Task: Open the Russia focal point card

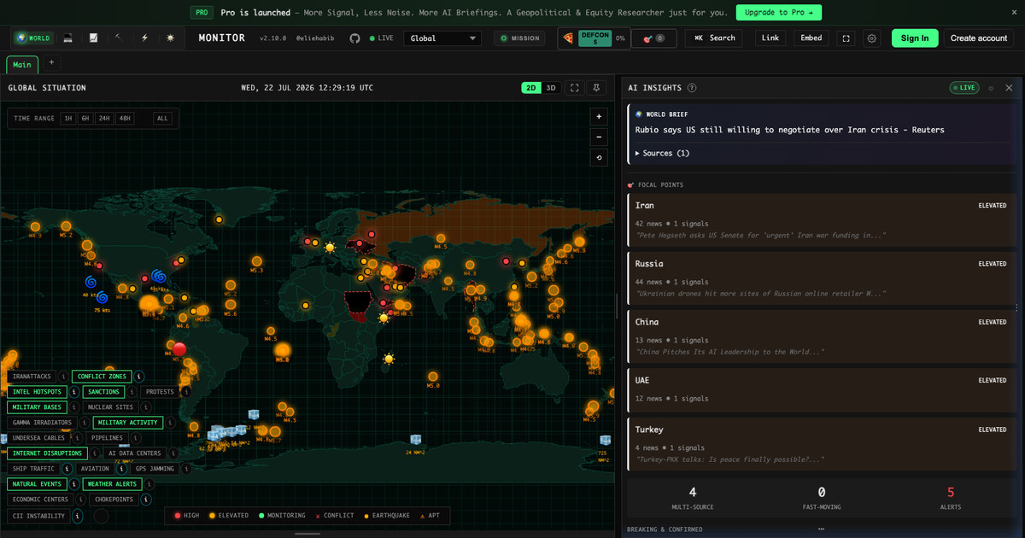Action: click(822, 278)
